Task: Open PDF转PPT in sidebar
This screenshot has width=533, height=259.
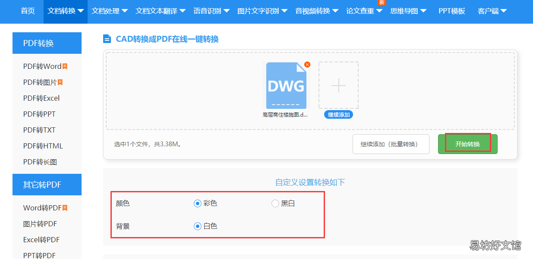Action: (x=39, y=114)
